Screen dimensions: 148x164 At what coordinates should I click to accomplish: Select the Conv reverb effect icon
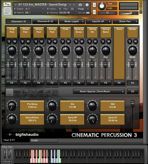tap(10, 92)
